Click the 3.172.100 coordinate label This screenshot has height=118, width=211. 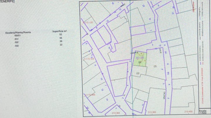89,59
